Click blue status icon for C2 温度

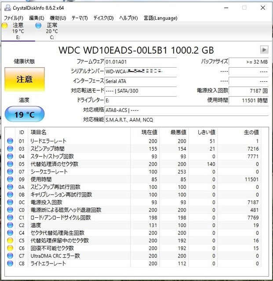[x=10, y=225]
